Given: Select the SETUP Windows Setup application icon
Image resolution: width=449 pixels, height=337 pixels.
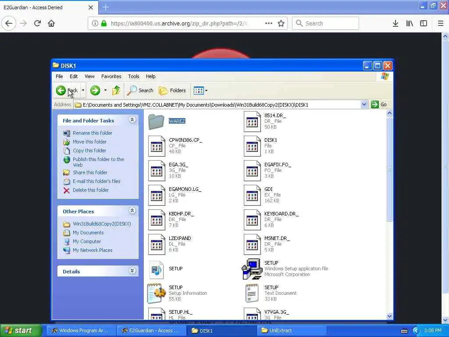Looking at the screenshot, I should click(252, 269).
